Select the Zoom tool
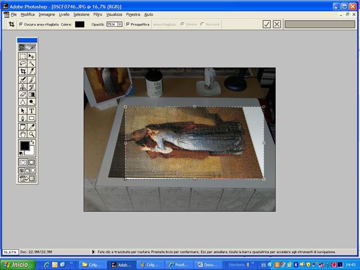 pyautogui.click(x=31, y=134)
